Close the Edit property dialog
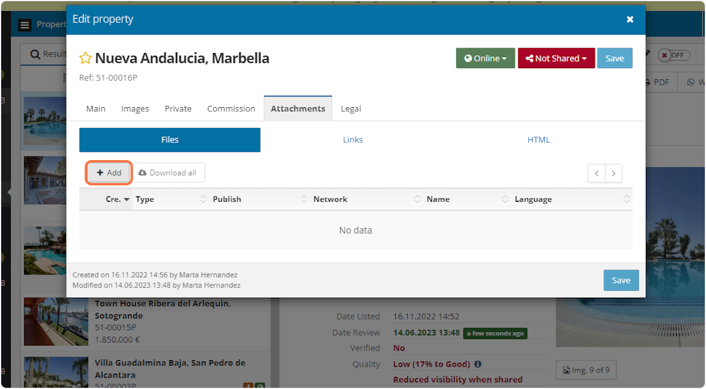The width and height of the screenshot is (706, 389). 630,19
